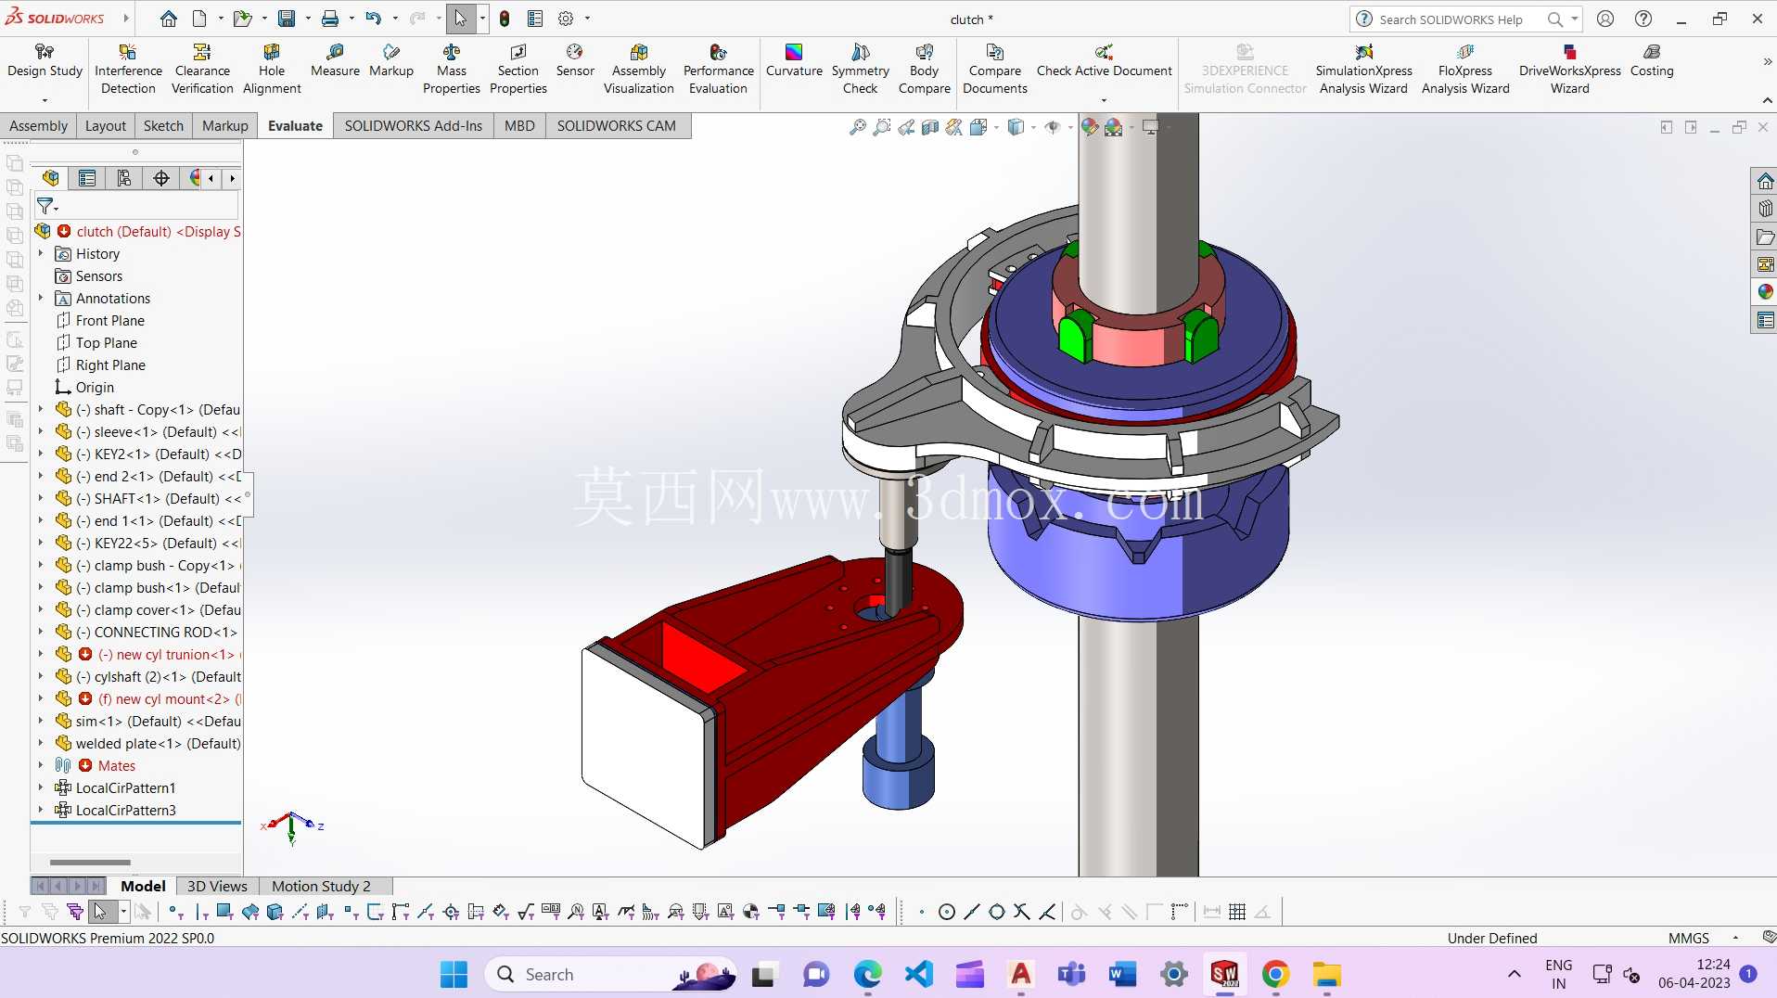Show Curvature display

(794, 61)
